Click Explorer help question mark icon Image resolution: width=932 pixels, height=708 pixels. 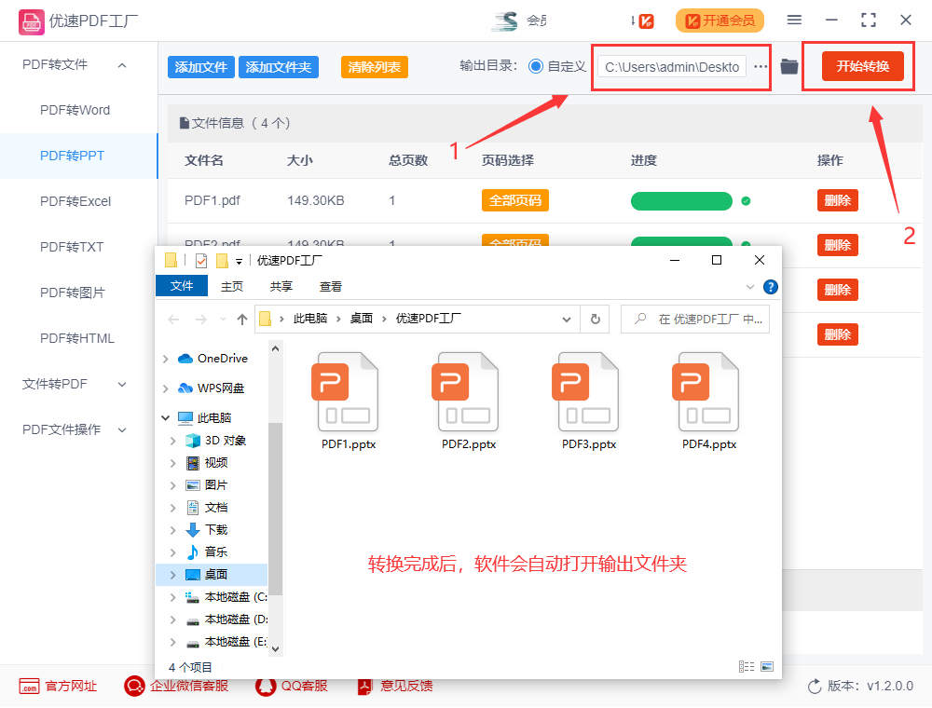point(771,287)
